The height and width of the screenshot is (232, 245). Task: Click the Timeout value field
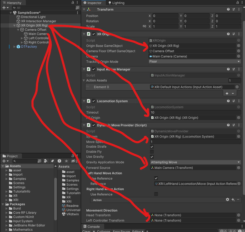[x=196, y=112]
